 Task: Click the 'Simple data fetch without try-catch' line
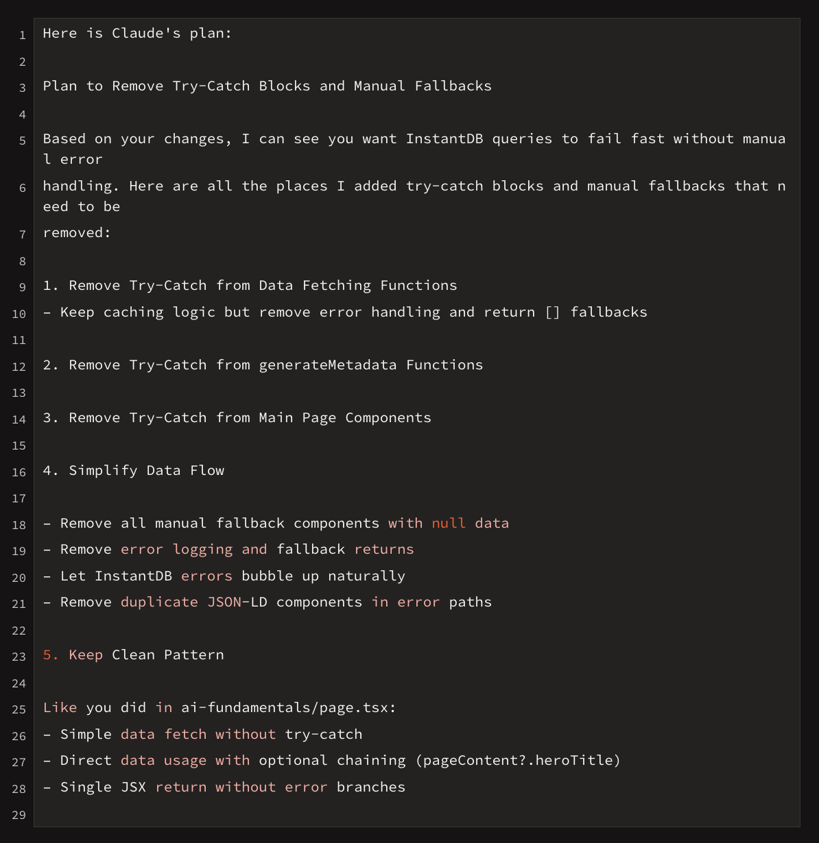[x=202, y=734]
